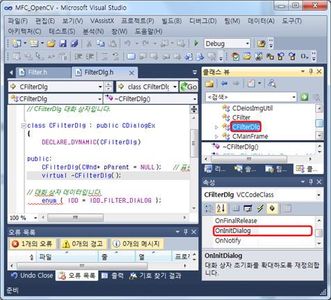This screenshot has width=331, height=300.
Task: Open the 편집(E) menu
Action: click(45, 21)
